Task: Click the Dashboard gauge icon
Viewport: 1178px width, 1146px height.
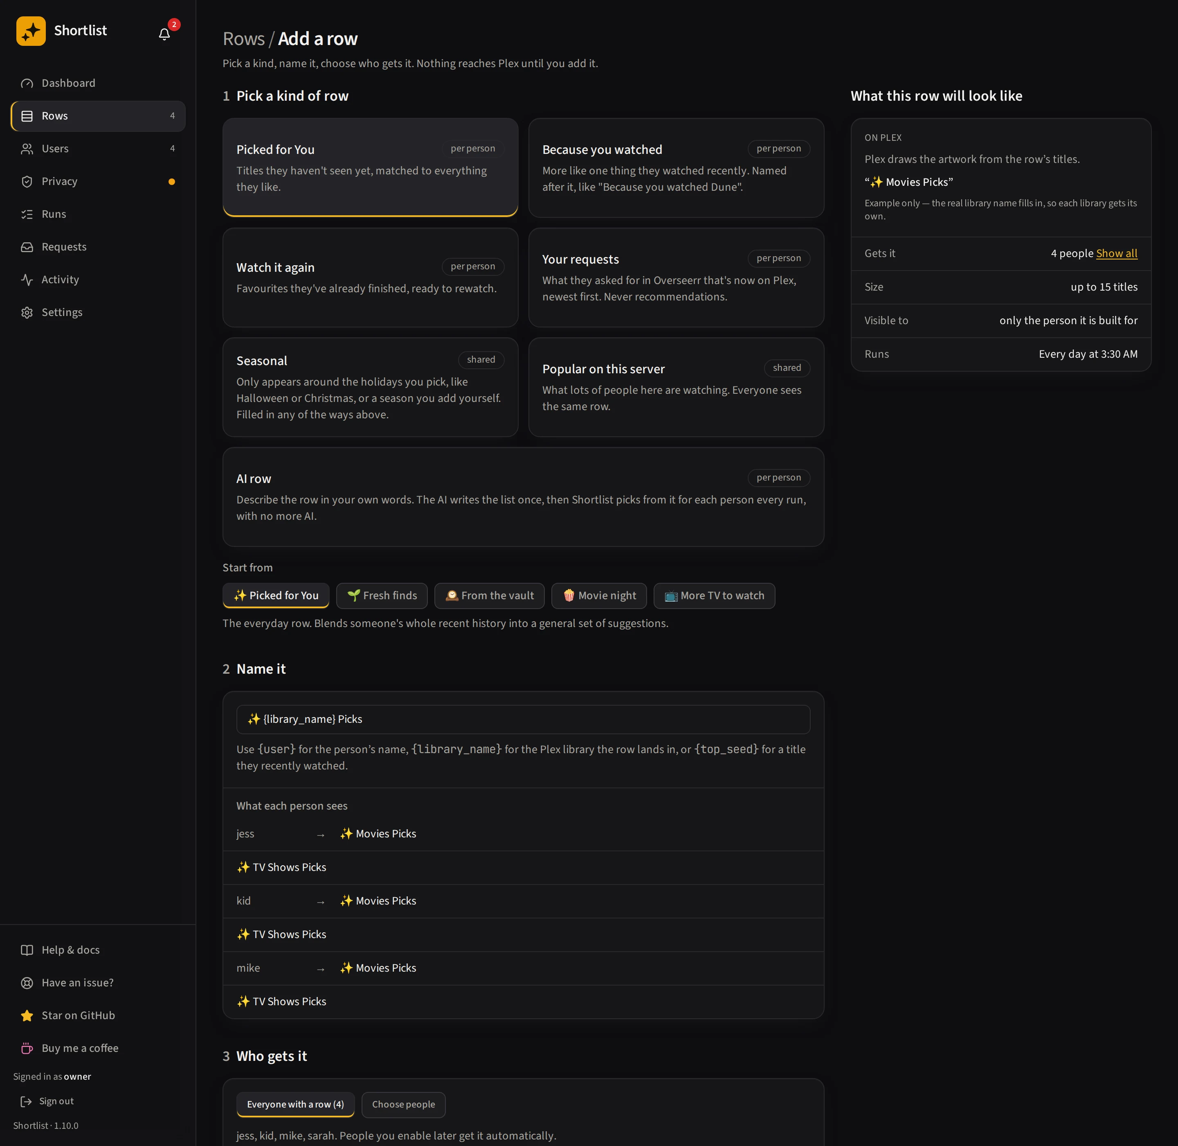Action: click(x=27, y=83)
